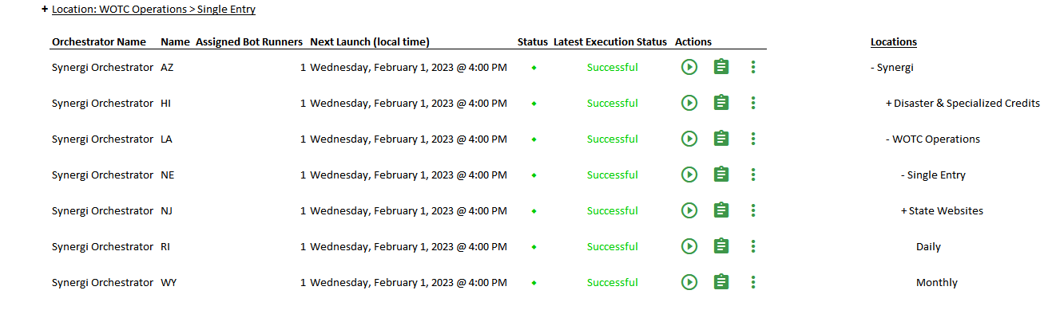Open the clipboard log icon for HI
Image resolution: width=1052 pixels, height=310 pixels.
click(721, 103)
